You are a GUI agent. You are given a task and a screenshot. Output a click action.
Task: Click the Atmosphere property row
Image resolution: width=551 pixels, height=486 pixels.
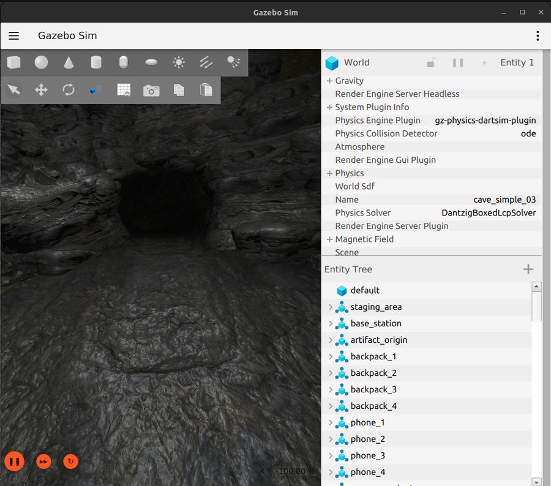[432, 147]
